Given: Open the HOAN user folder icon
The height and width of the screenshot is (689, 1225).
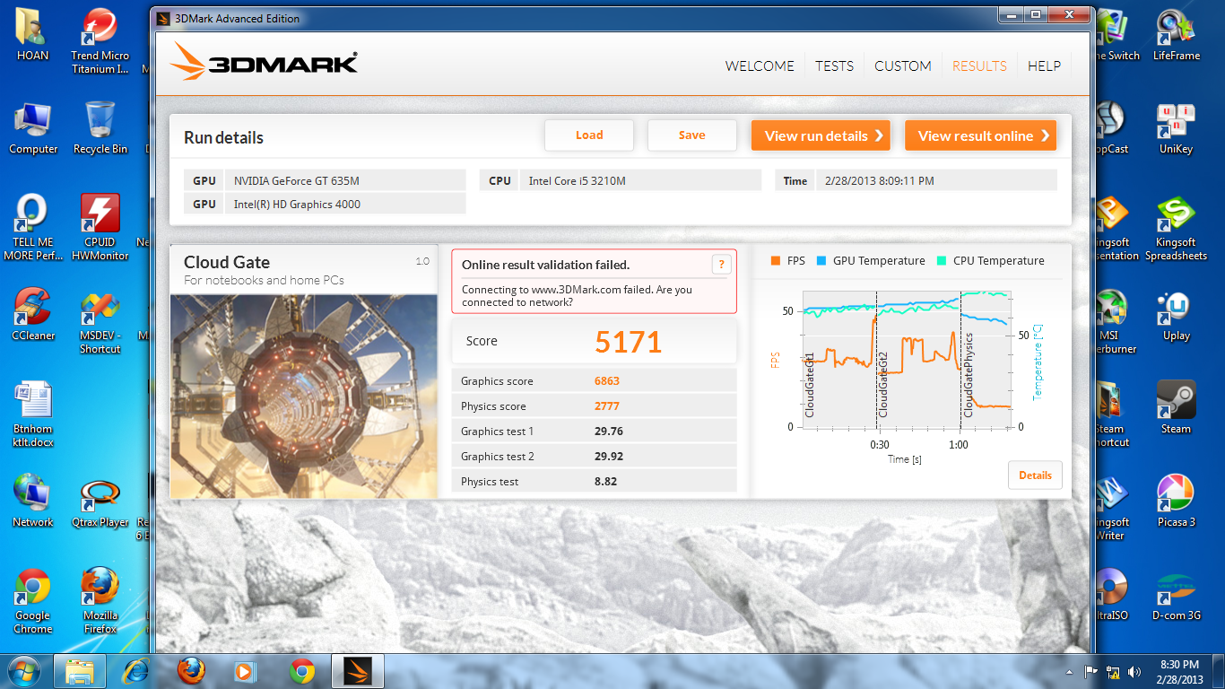Looking at the screenshot, I should pyautogui.click(x=33, y=36).
